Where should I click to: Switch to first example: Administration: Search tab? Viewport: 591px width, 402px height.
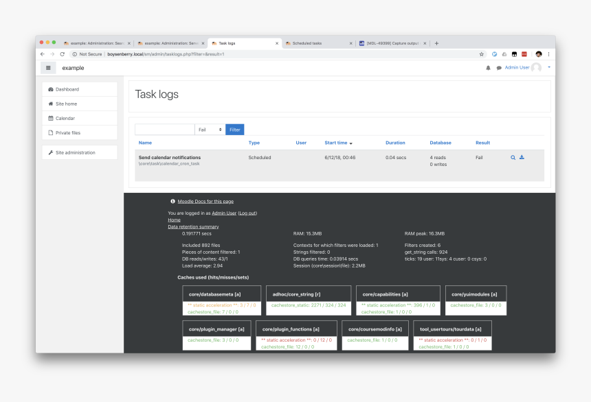(96, 43)
